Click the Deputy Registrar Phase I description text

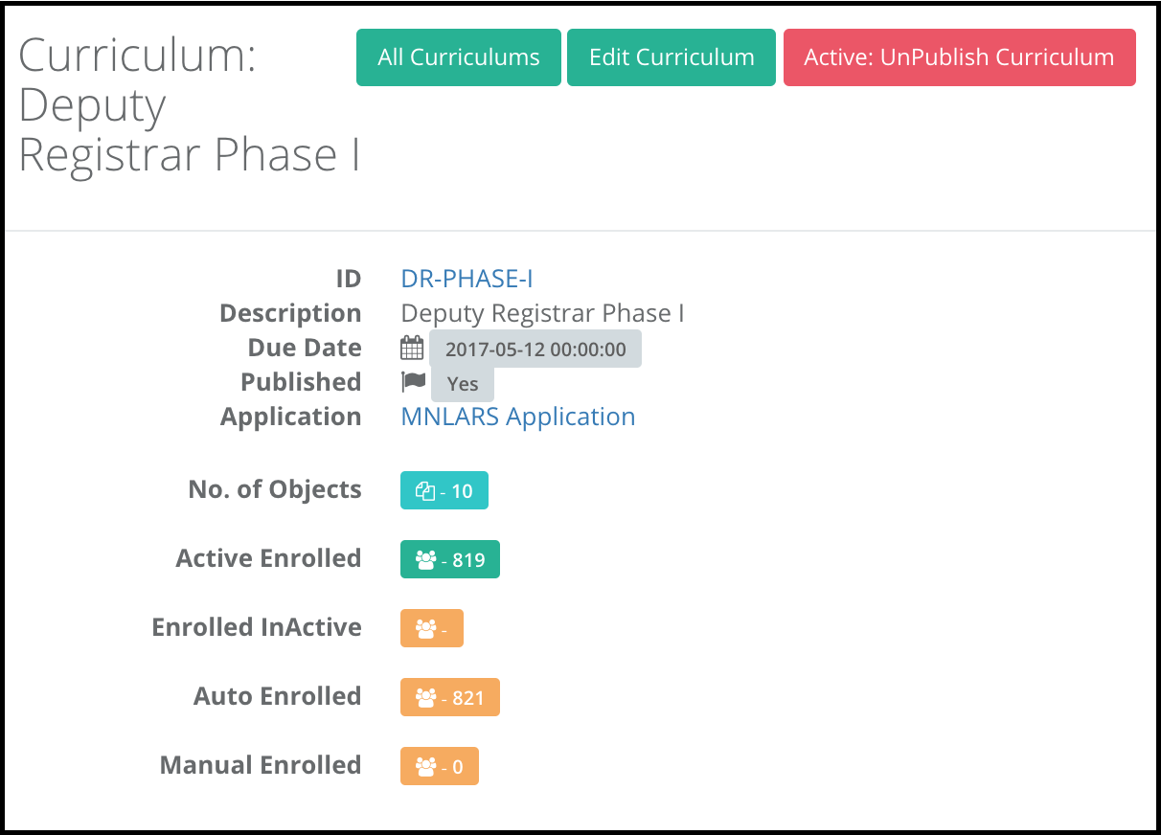[x=542, y=313]
